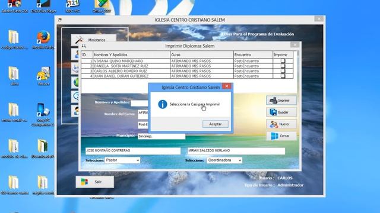Click the Guadar save button
Viewport: 380px width, 213px height.
pyautogui.click(x=281, y=112)
